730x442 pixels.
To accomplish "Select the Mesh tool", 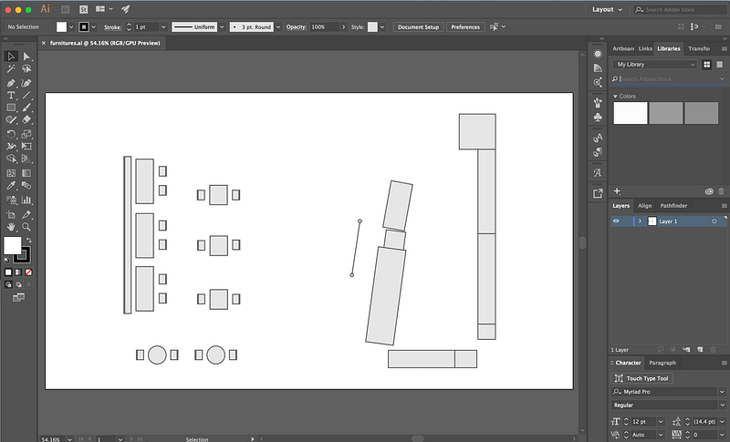I will [x=11, y=173].
